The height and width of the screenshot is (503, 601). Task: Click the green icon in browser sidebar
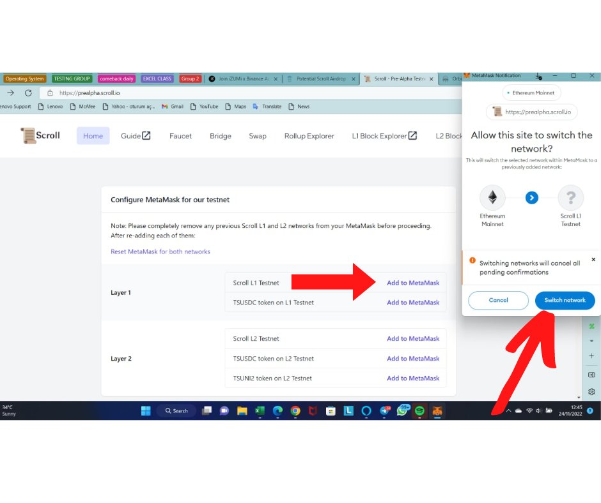[x=591, y=327]
